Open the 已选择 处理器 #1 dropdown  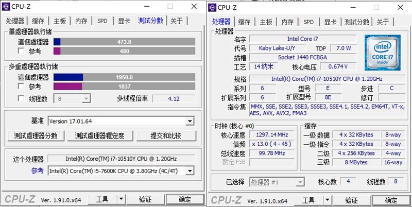(x=277, y=182)
